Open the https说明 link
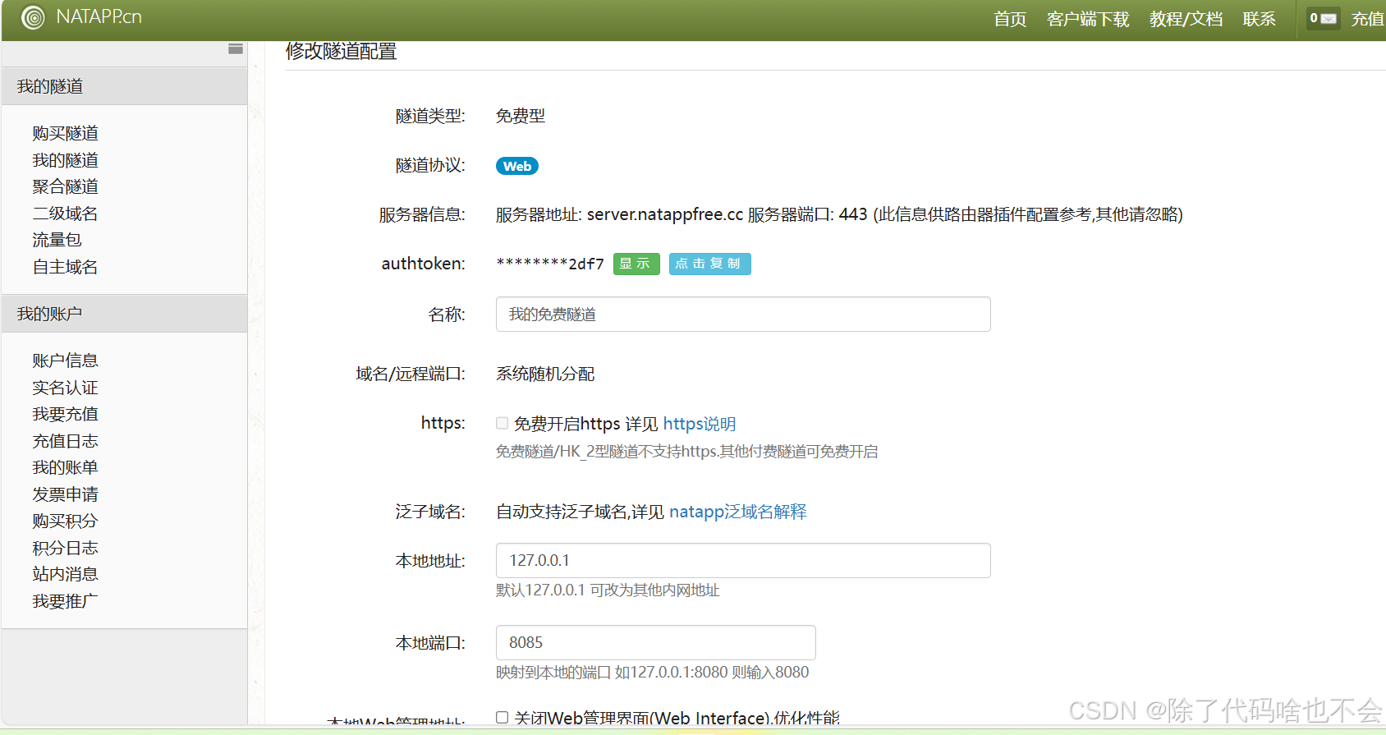Viewport: 1386px width, 735px height. tap(700, 424)
